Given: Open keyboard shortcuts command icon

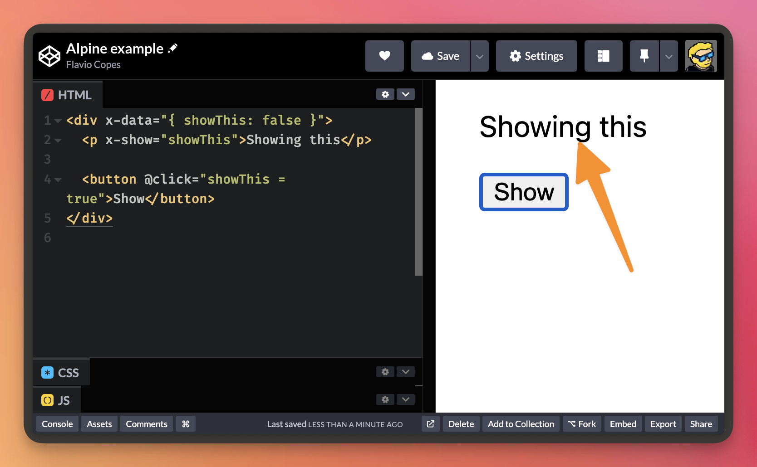Looking at the screenshot, I should (x=186, y=424).
